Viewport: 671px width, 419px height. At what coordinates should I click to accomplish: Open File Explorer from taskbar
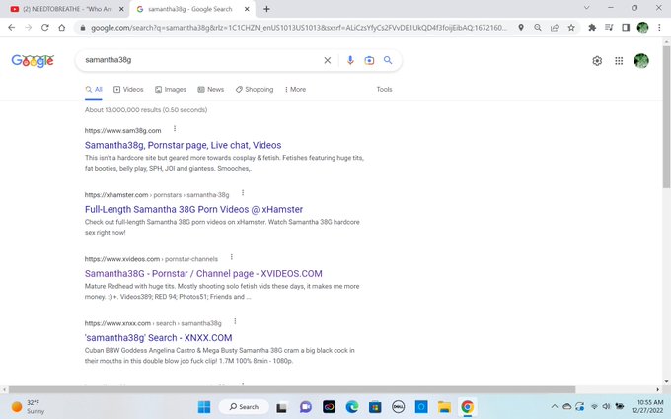click(x=444, y=407)
